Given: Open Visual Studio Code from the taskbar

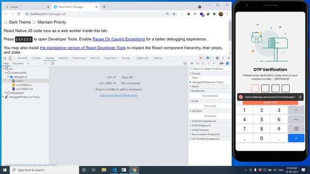Looking at the screenshot, I should (x=114, y=170).
